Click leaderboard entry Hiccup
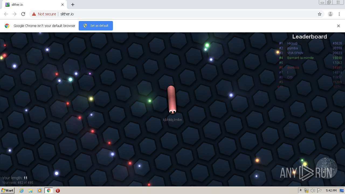Screen dimensions: 345x194 (x=292, y=43)
